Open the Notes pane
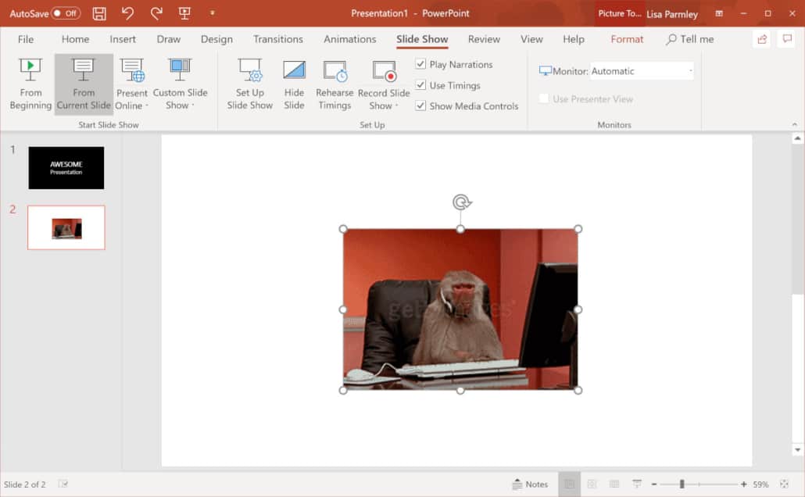Viewport: 805px width, 497px height. tap(531, 484)
